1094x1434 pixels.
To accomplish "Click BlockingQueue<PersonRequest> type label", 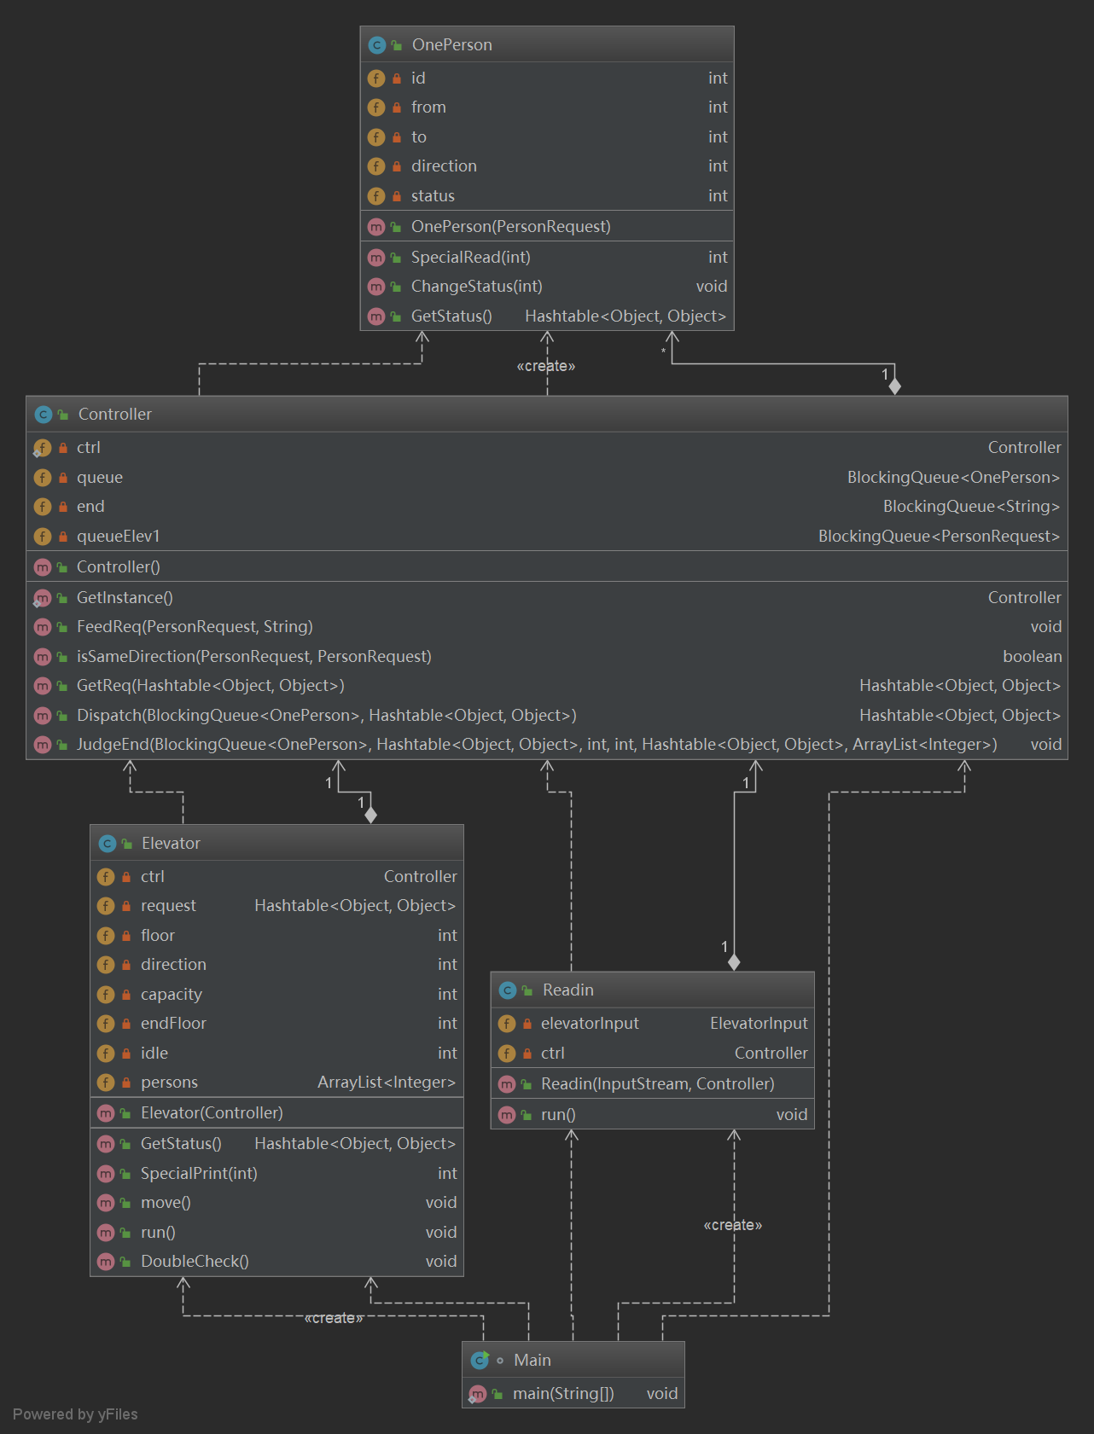I will (939, 536).
